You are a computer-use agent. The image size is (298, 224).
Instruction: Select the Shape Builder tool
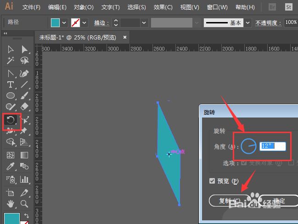[11, 142]
